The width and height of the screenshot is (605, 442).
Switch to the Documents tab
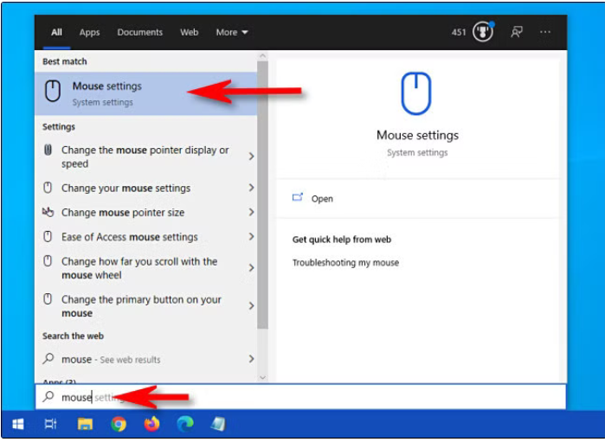pos(139,32)
